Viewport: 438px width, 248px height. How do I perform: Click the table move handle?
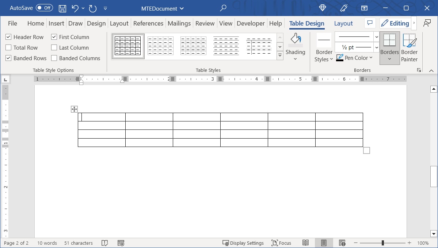(74, 109)
